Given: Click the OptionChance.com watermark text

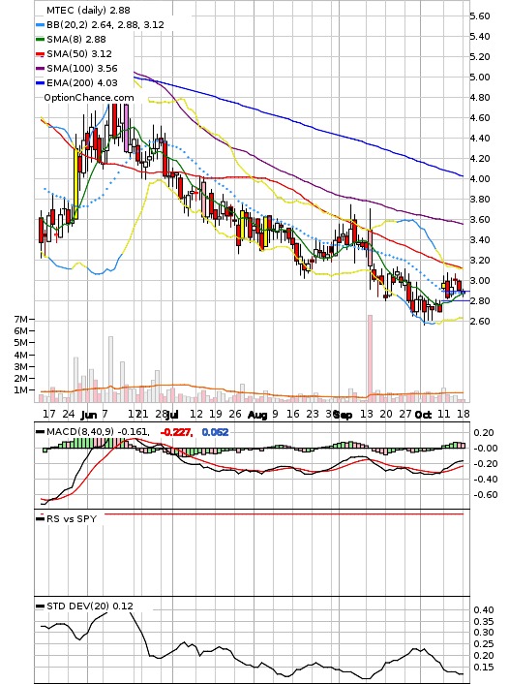Looking at the screenshot, I should coord(89,98).
